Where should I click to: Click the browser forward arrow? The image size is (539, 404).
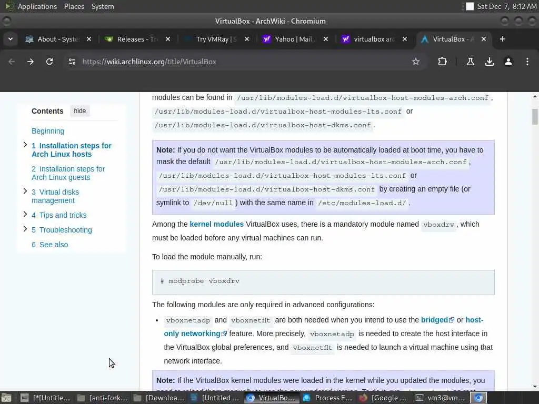(x=31, y=62)
